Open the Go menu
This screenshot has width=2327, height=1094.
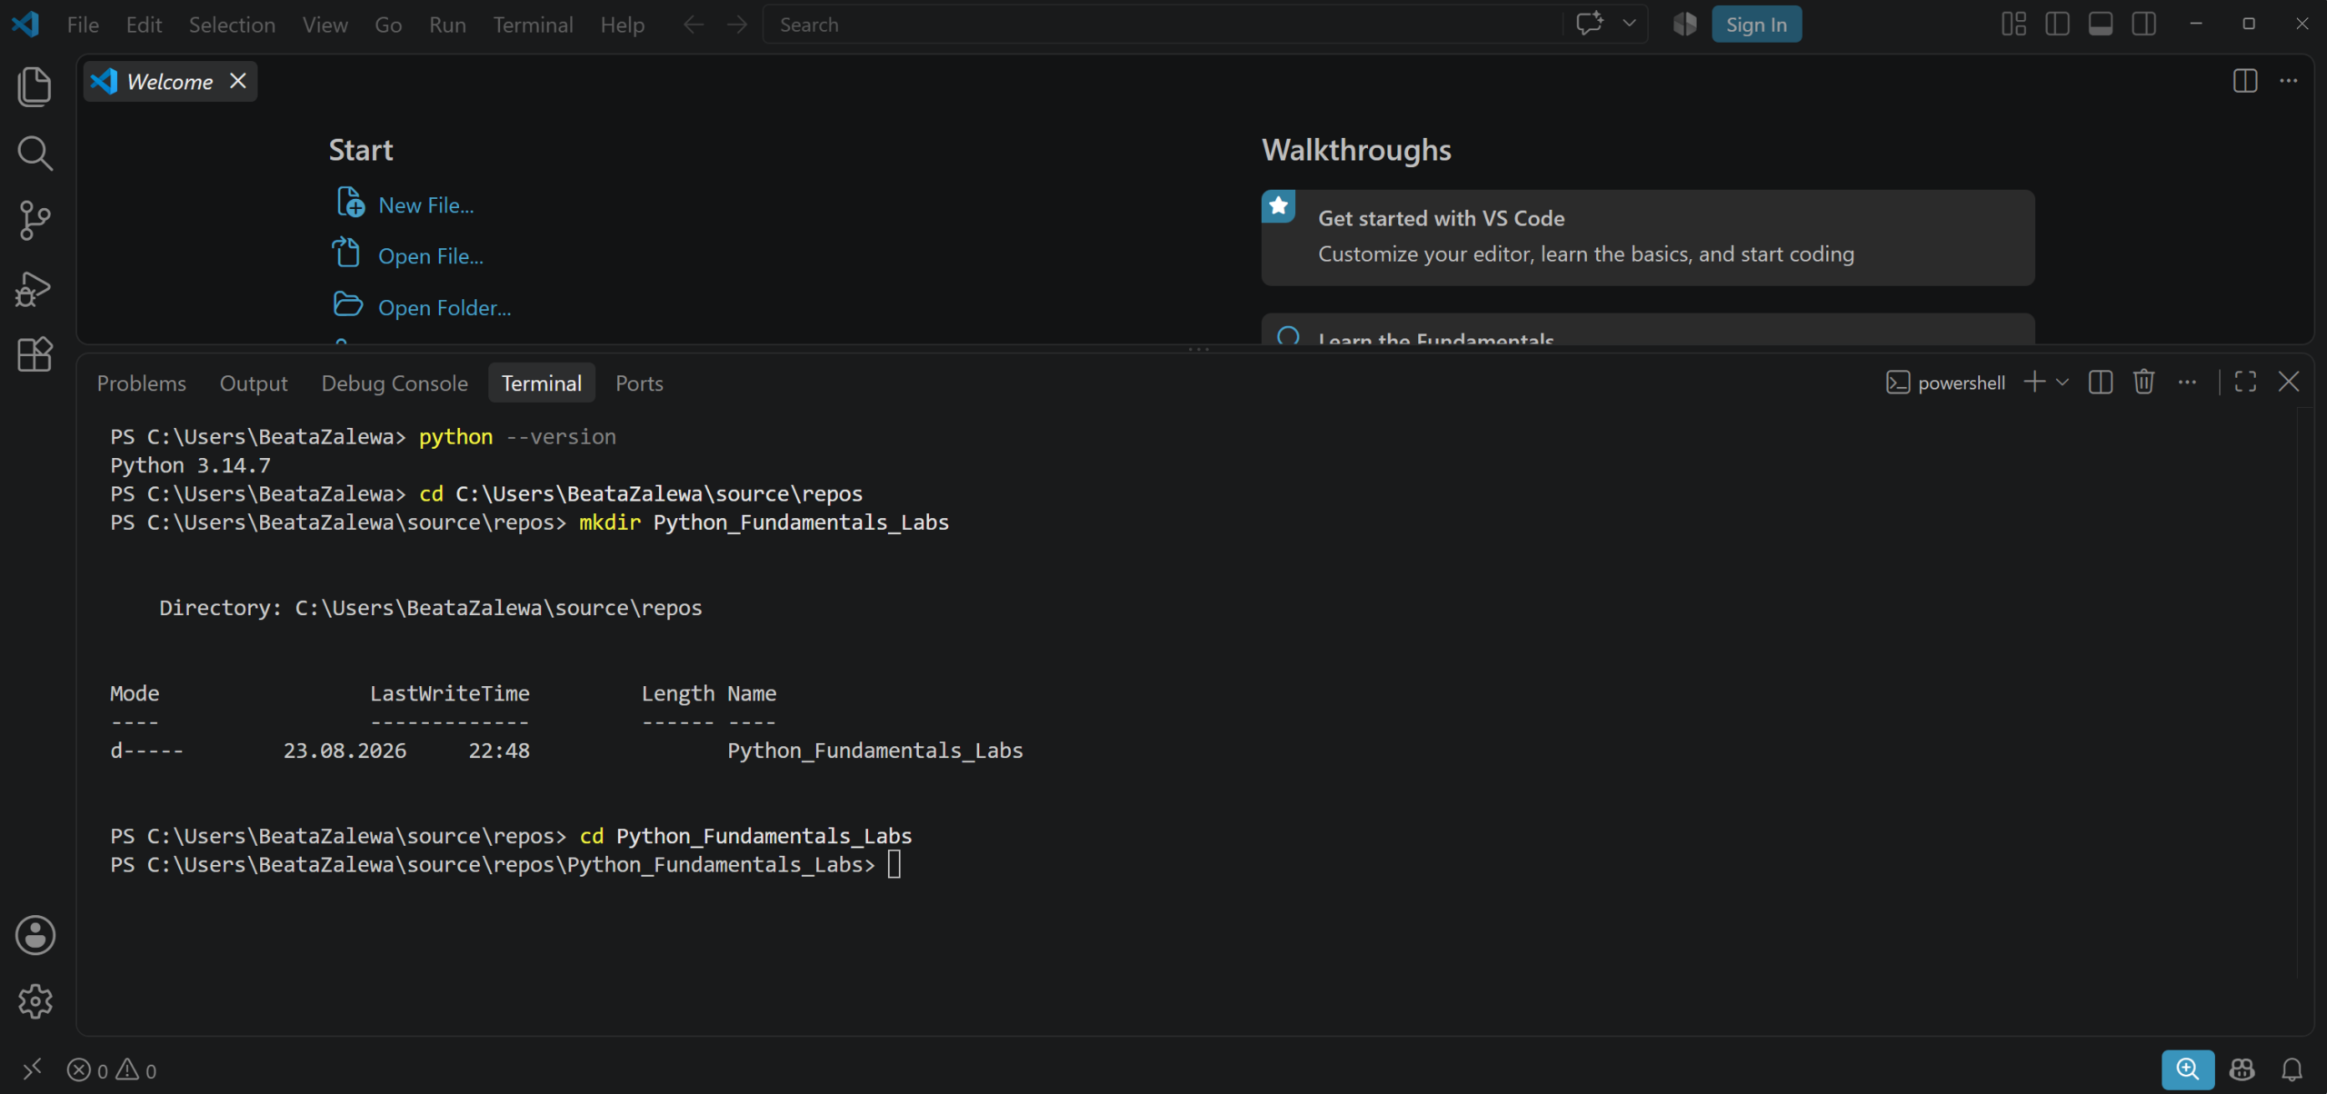(x=388, y=25)
